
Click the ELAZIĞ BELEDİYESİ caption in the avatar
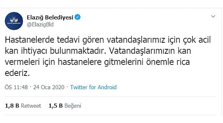click(x=14, y=23)
